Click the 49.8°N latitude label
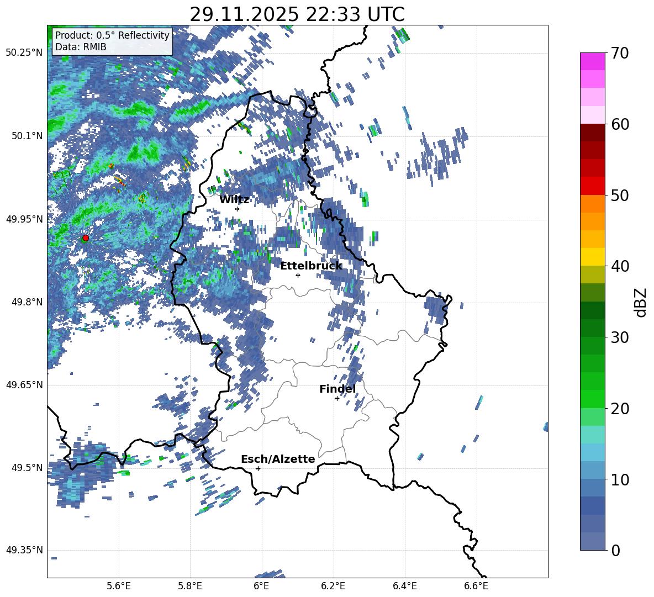 [x=27, y=302]
